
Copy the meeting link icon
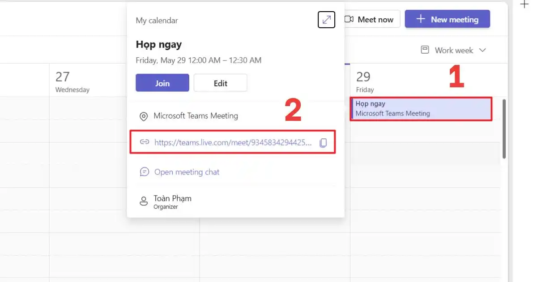(323, 143)
